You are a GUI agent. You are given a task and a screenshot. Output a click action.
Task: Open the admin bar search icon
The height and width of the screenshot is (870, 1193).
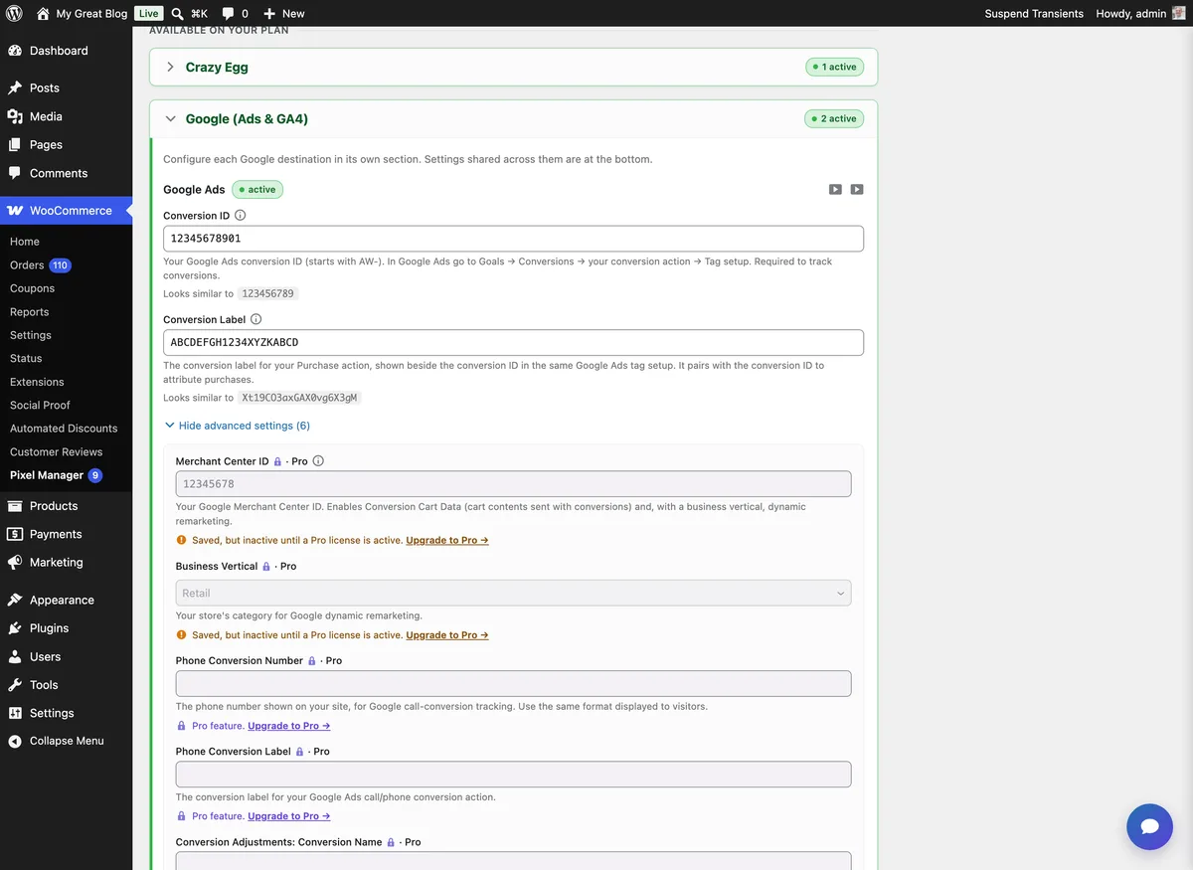point(177,13)
